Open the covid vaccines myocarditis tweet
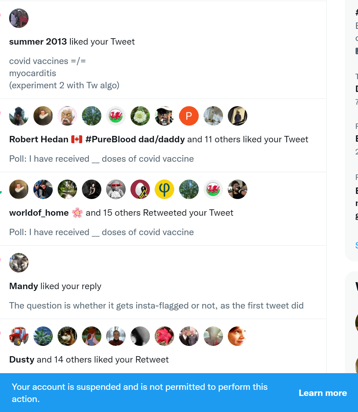This screenshot has height=412, width=358. pyautogui.click(x=64, y=73)
